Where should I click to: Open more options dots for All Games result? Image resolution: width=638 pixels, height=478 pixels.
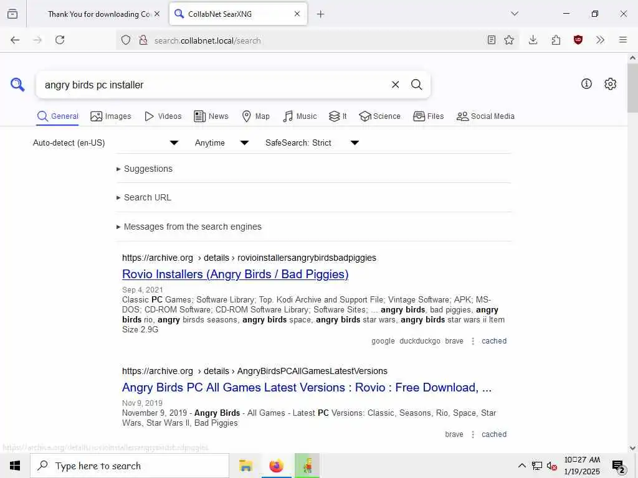point(473,434)
